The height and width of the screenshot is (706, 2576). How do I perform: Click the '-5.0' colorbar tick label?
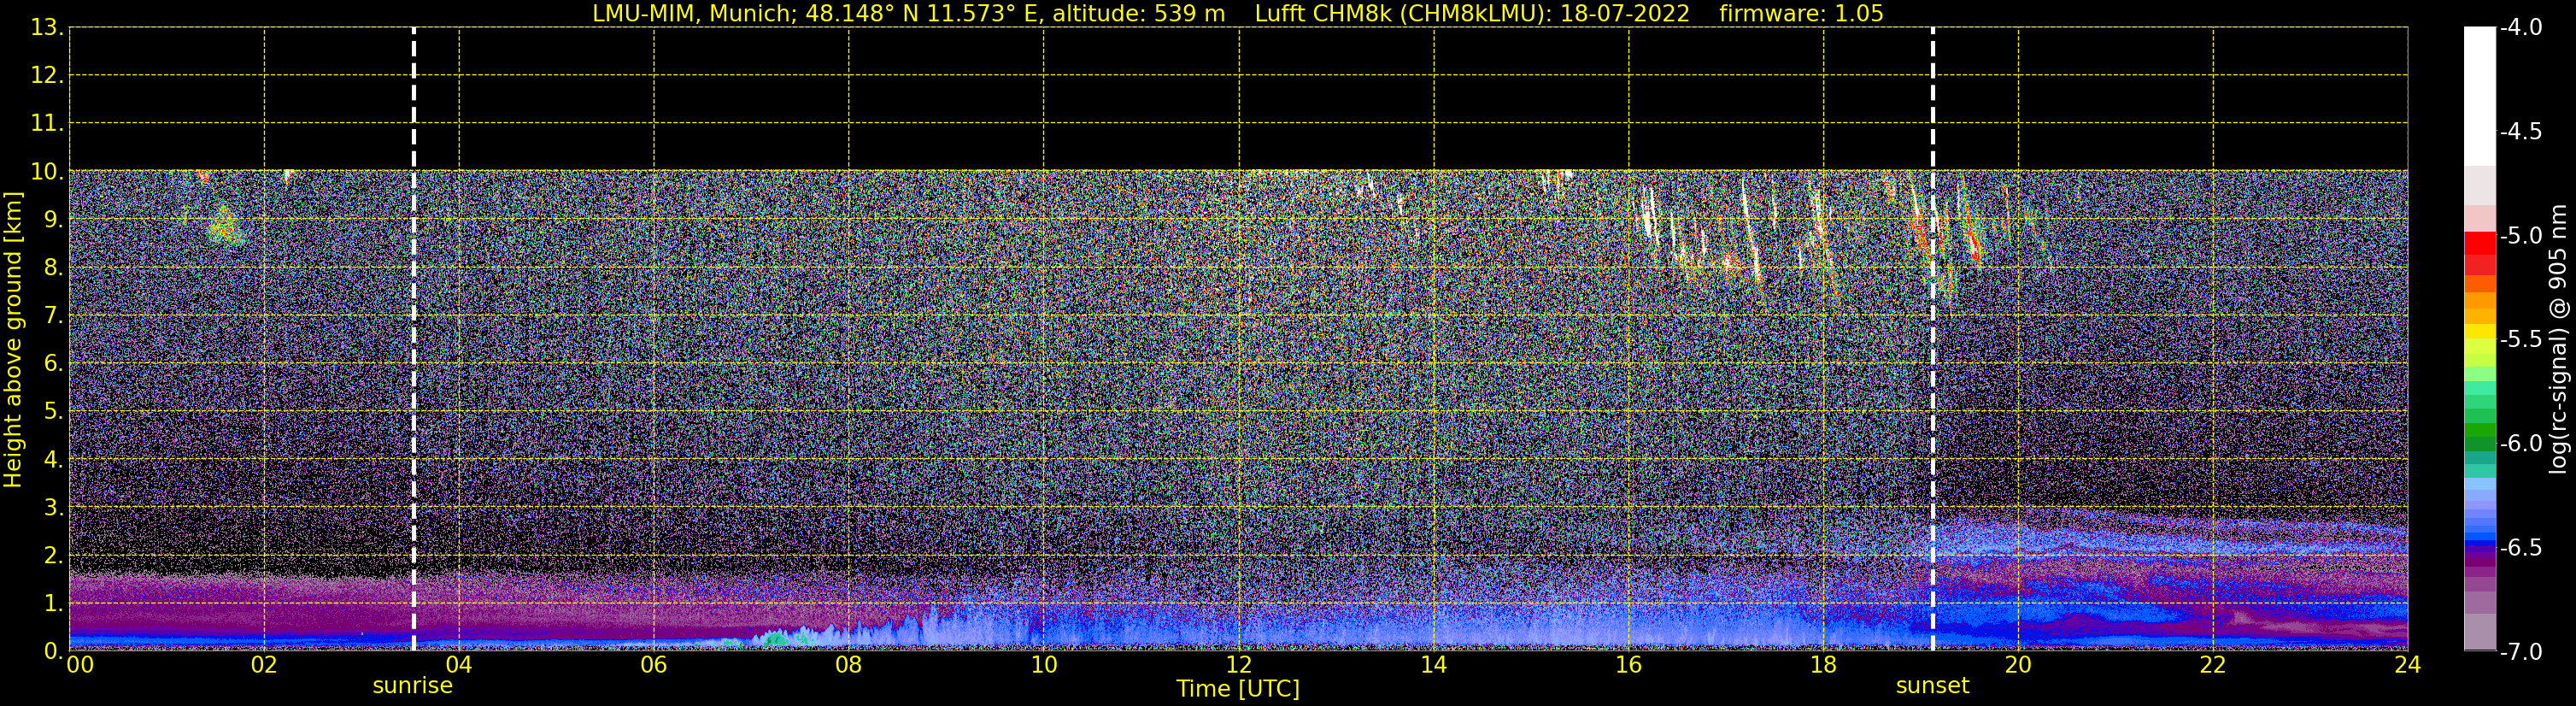point(2520,236)
